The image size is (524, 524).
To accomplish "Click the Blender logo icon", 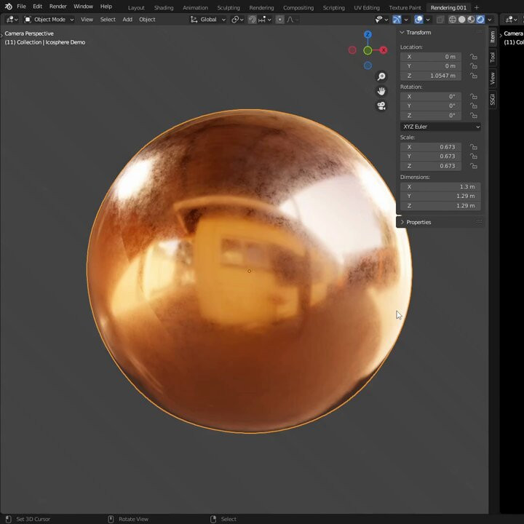I will tap(8, 7).
